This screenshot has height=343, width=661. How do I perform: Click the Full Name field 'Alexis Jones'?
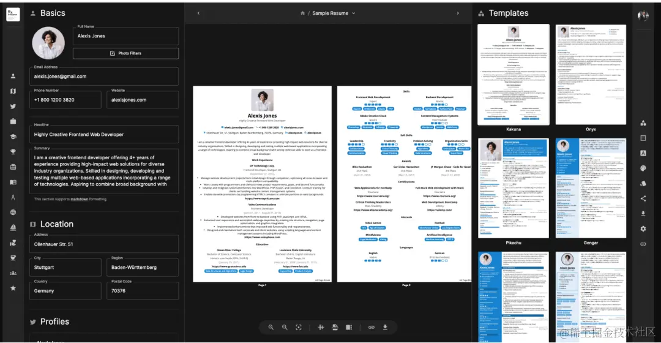point(125,36)
